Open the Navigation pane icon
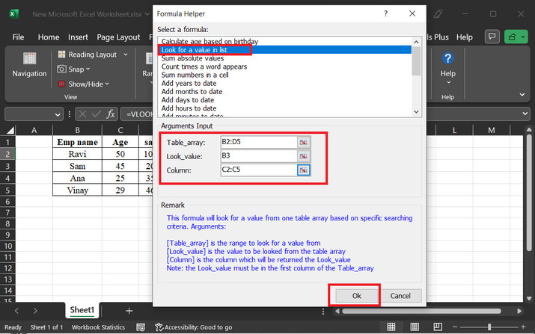 coord(29,58)
